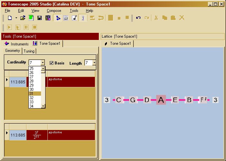Choose 26 in the Cardinality list
Viewport: 226px width, 161px height.
click(35, 72)
